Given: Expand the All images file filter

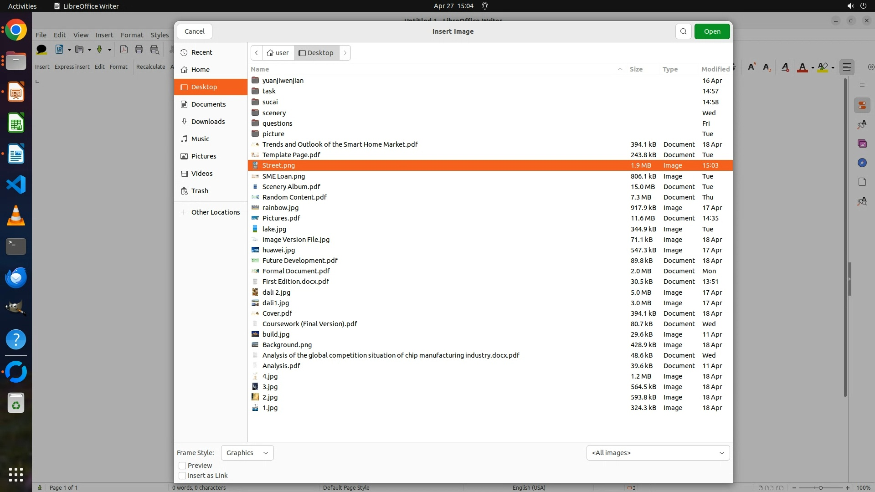Looking at the screenshot, I should click(658, 453).
